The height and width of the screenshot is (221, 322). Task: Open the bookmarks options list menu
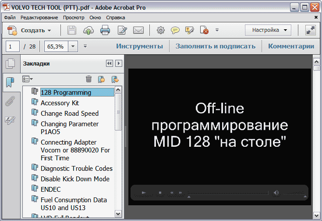point(28,79)
